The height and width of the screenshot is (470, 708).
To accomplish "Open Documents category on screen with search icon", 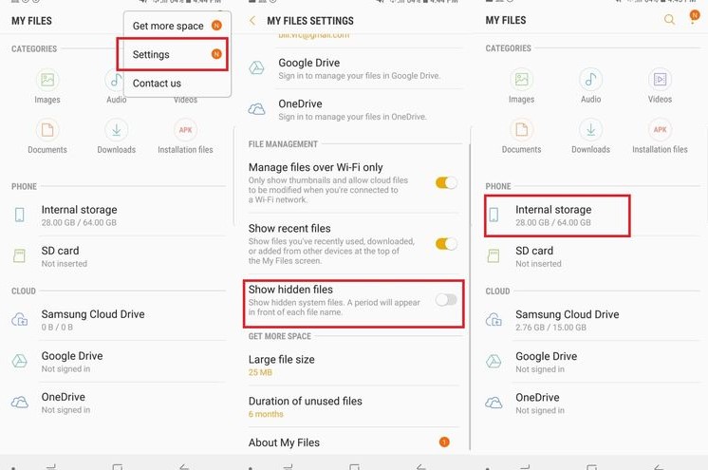I will (x=522, y=136).
